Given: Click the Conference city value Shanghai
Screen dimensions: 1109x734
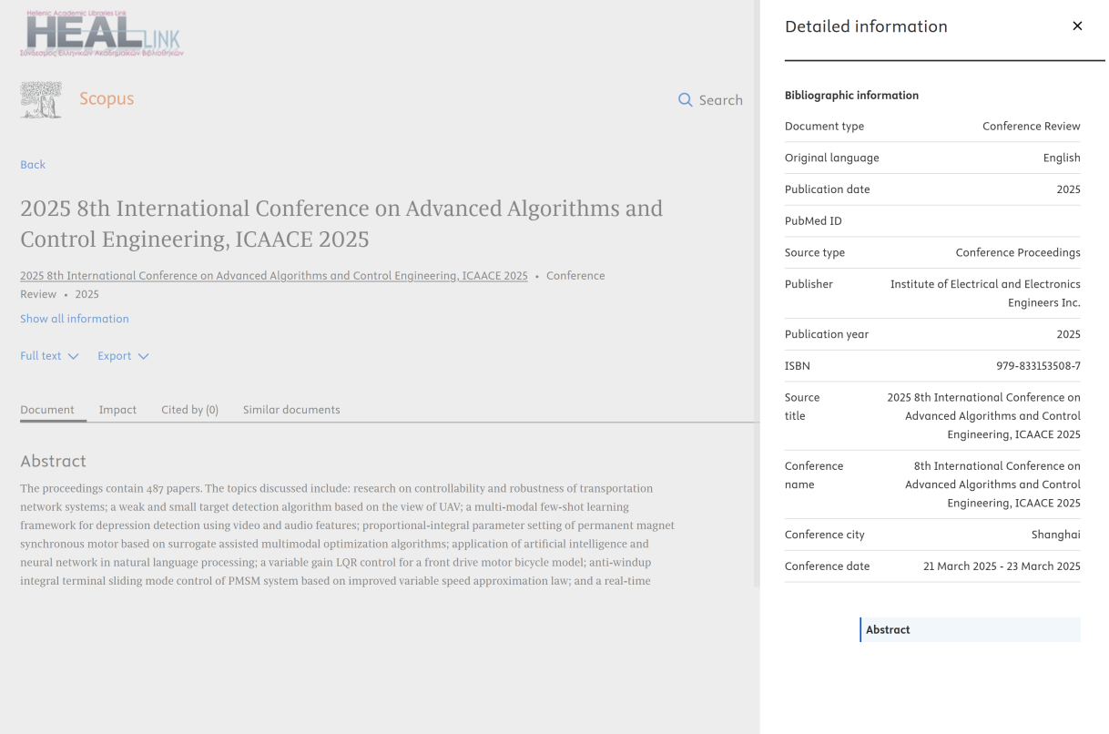Looking at the screenshot, I should [x=1055, y=535].
